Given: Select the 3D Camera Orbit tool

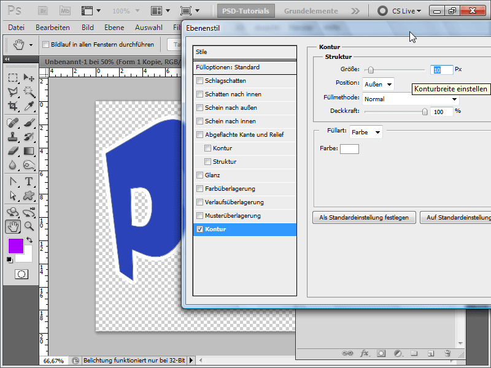Looking at the screenshot, I should tap(29, 212).
